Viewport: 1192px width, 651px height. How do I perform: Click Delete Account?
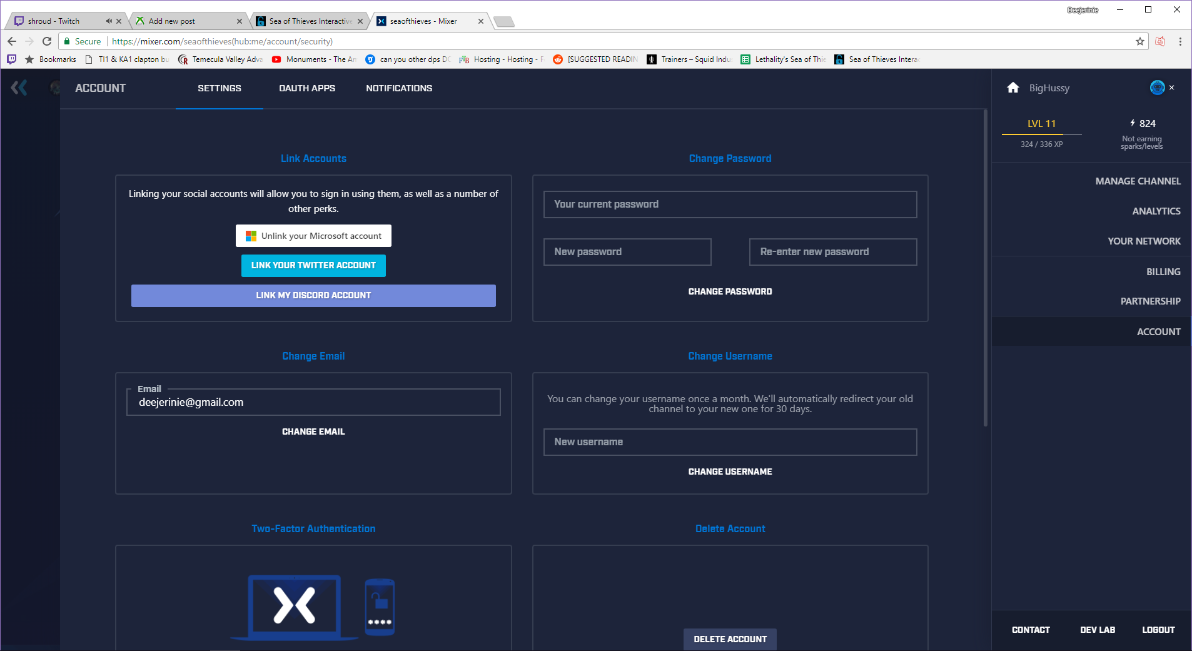tap(729, 639)
